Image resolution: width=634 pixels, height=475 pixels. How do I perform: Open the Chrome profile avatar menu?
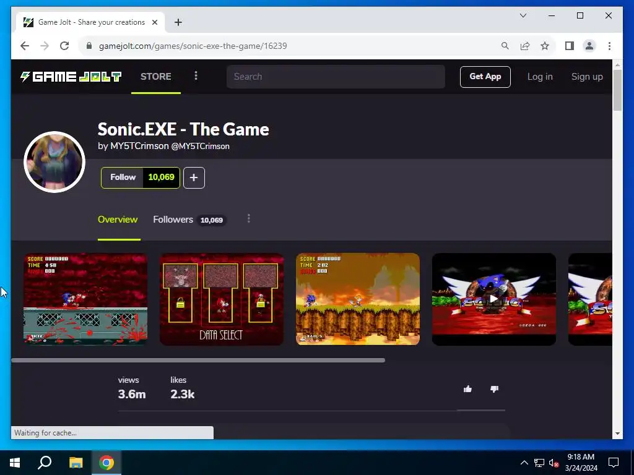coord(589,46)
